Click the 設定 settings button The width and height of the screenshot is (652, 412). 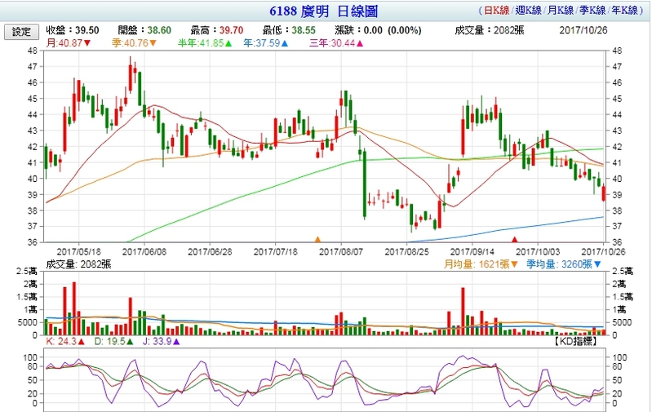click(21, 32)
